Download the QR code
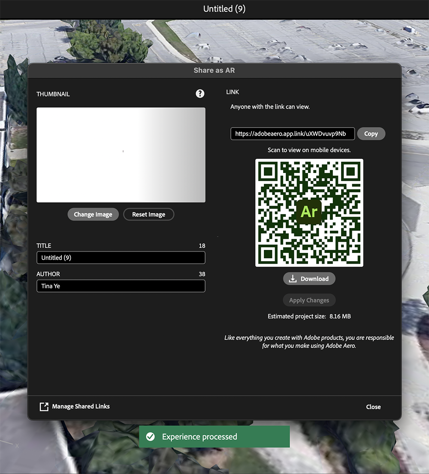The height and width of the screenshot is (474, 429). pyautogui.click(x=309, y=278)
